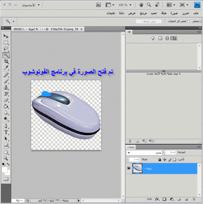Image resolution: width=203 pixels, height=204 pixels.
Task: Select the Healing Brush tool
Action: (x=6, y=75)
